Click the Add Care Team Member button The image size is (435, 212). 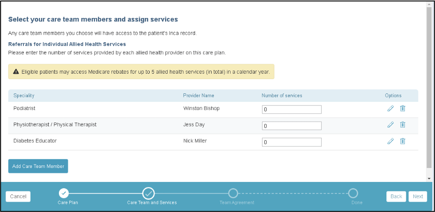pos(38,166)
